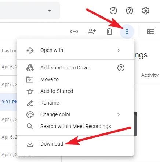The height and width of the screenshot is (162, 160).
Task: Expand the Open with chevron arrow
Action: click(119, 50)
